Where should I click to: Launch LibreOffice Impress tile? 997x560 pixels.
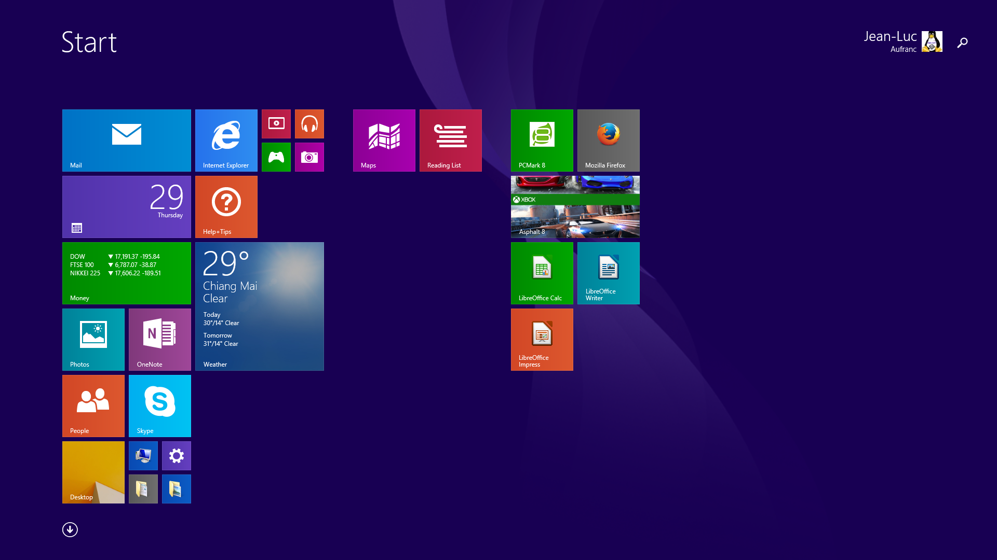(x=542, y=340)
